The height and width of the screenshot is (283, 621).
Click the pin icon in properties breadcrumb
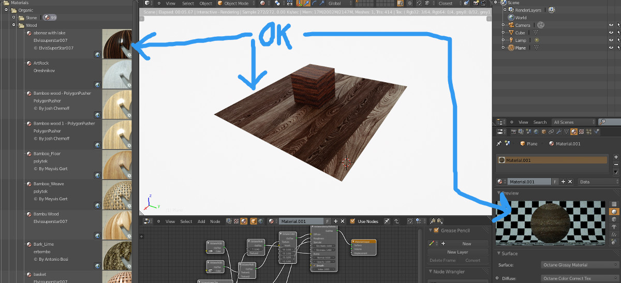(499, 144)
